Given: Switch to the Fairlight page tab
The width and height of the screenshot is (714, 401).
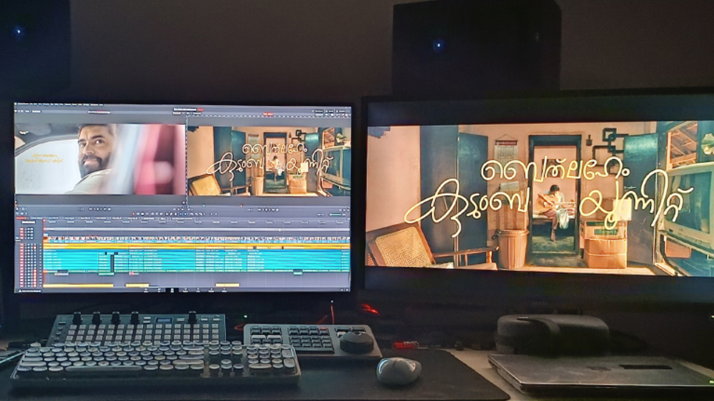Looking at the screenshot, I should pyautogui.click(x=211, y=290).
